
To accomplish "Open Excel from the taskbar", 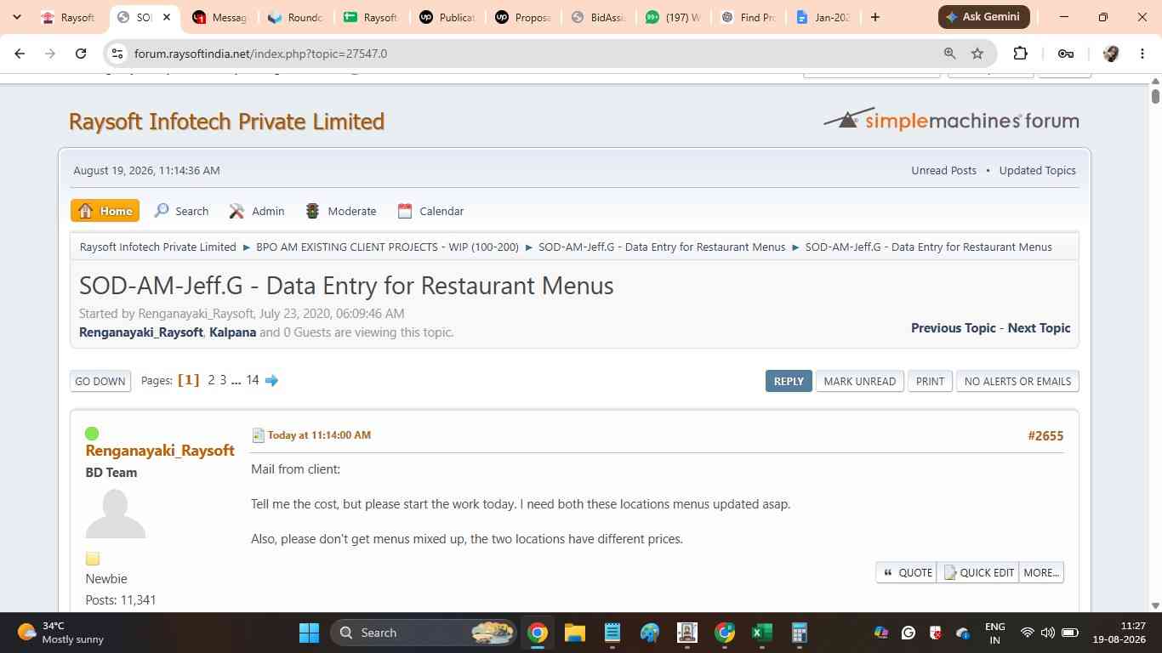I will [761, 633].
